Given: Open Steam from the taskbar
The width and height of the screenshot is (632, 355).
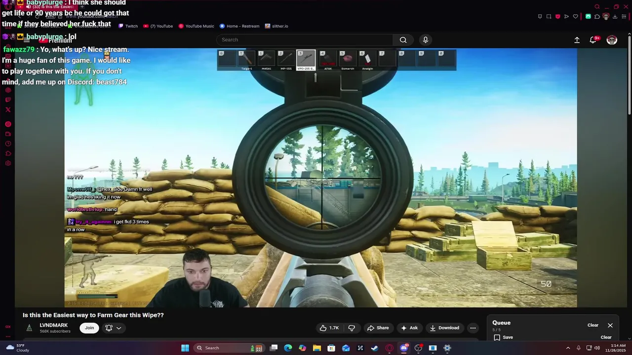Looking at the screenshot, I should [375, 348].
